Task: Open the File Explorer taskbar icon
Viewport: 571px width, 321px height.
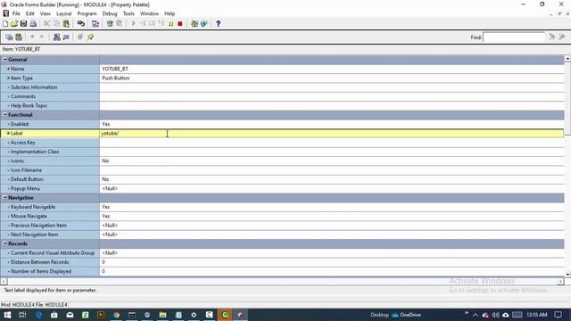Action: [162, 315]
